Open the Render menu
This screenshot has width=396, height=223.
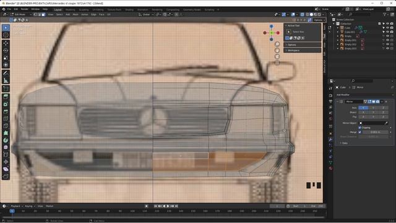(25, 9)
